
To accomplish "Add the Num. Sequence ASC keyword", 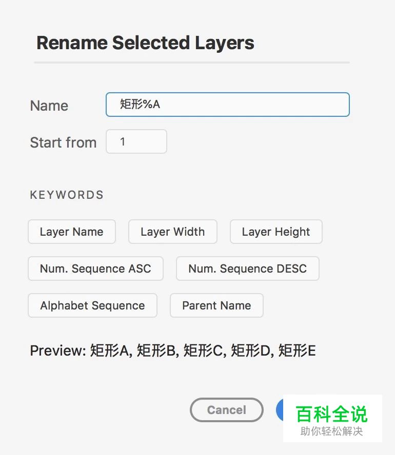I will [95, 268].
